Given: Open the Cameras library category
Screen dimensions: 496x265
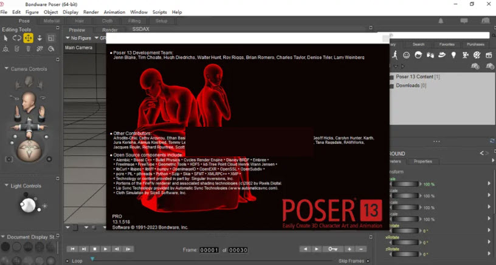Looking at the screenshot, I should pyautogui.click(x=466, y=55).
